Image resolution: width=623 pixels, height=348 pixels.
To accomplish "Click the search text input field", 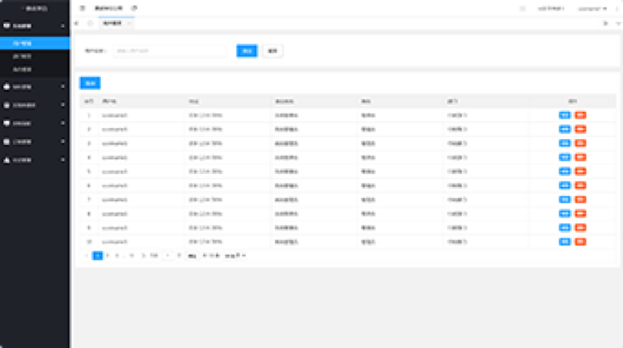I will pos(169,51).
